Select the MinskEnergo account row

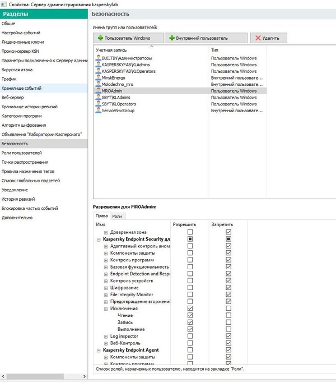click(x=180, y=78)
